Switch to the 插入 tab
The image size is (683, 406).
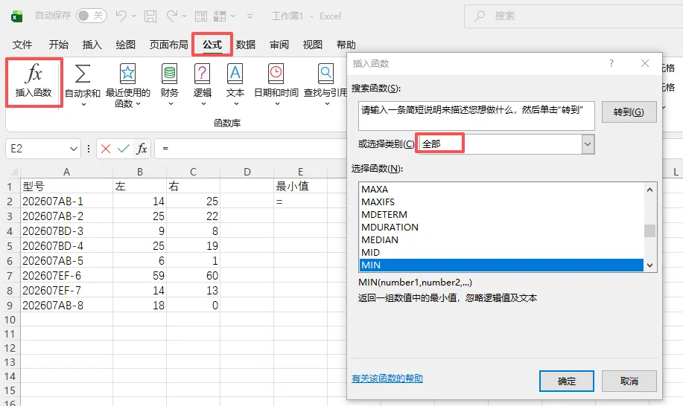click(x=92, y=45)
